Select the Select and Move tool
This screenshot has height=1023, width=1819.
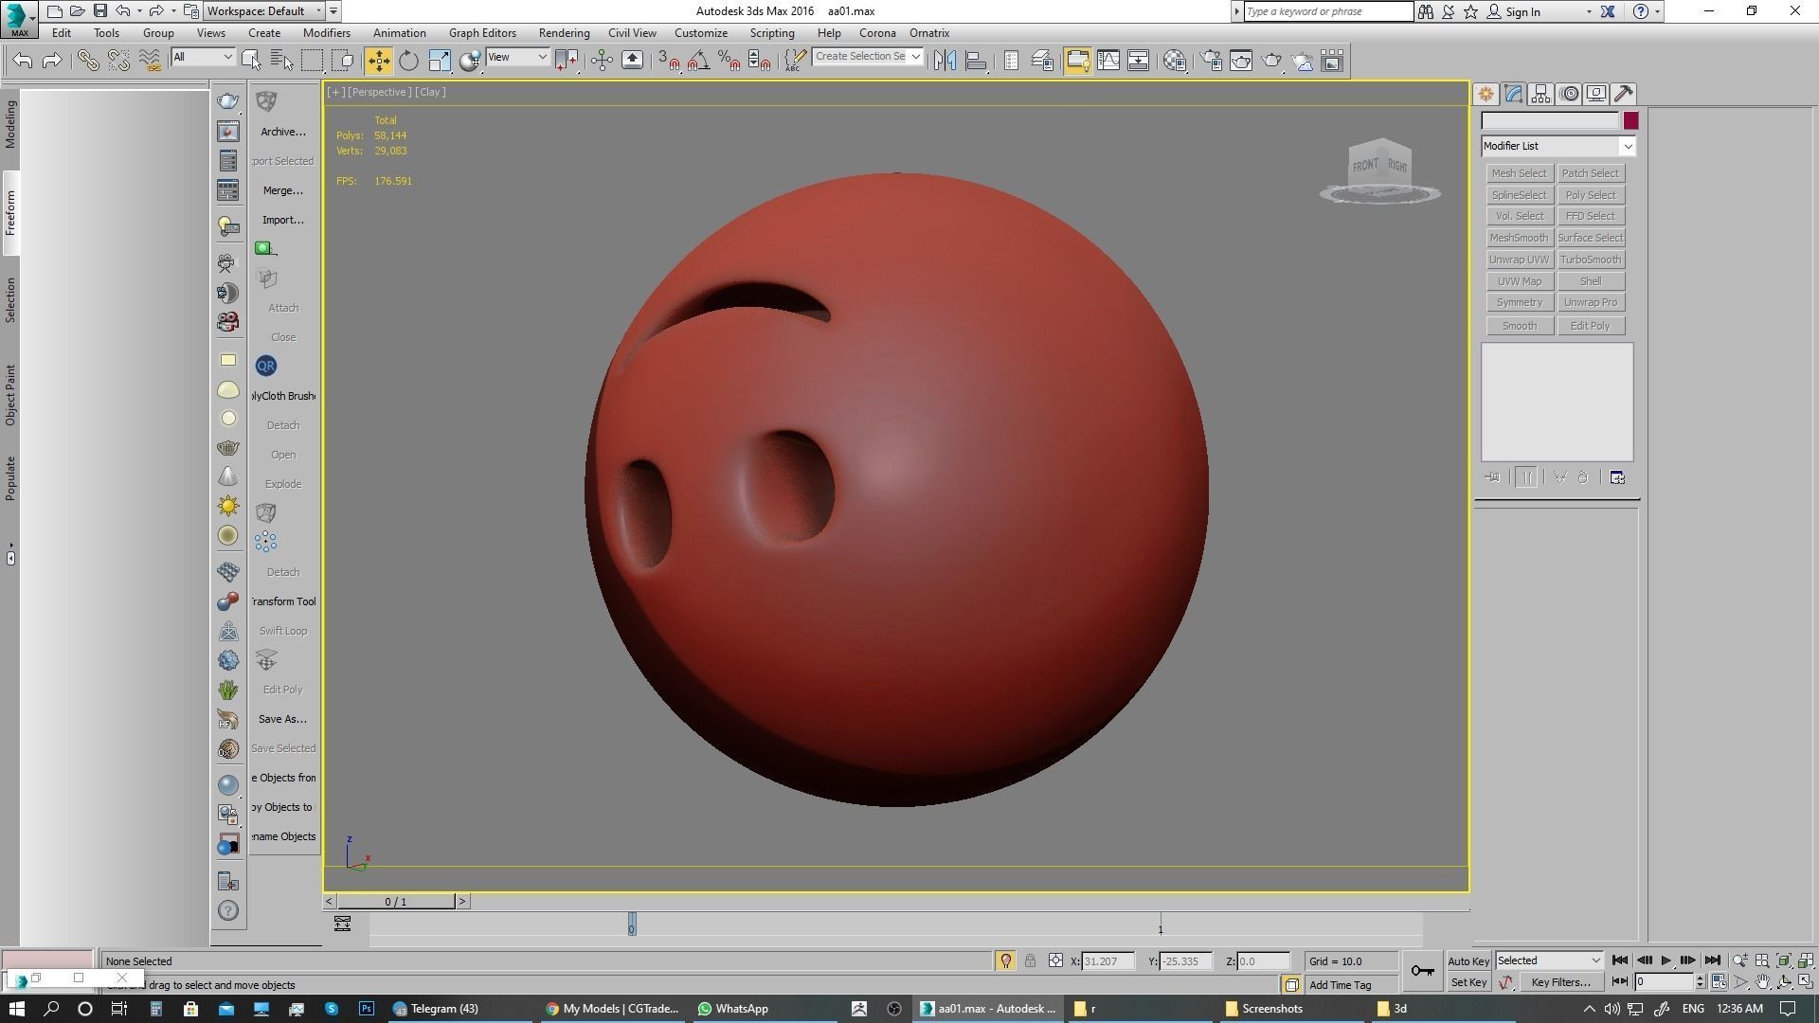click(378, 61)
